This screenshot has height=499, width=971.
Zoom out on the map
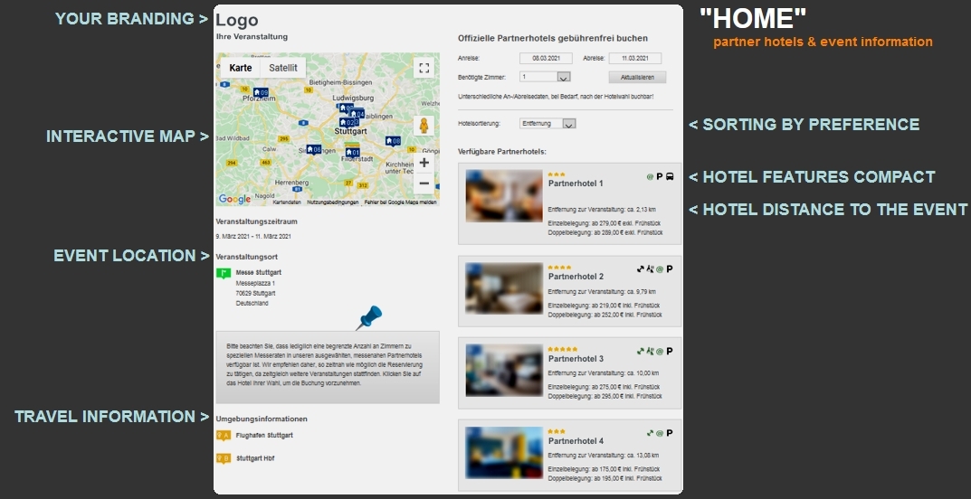pos(424,184)
